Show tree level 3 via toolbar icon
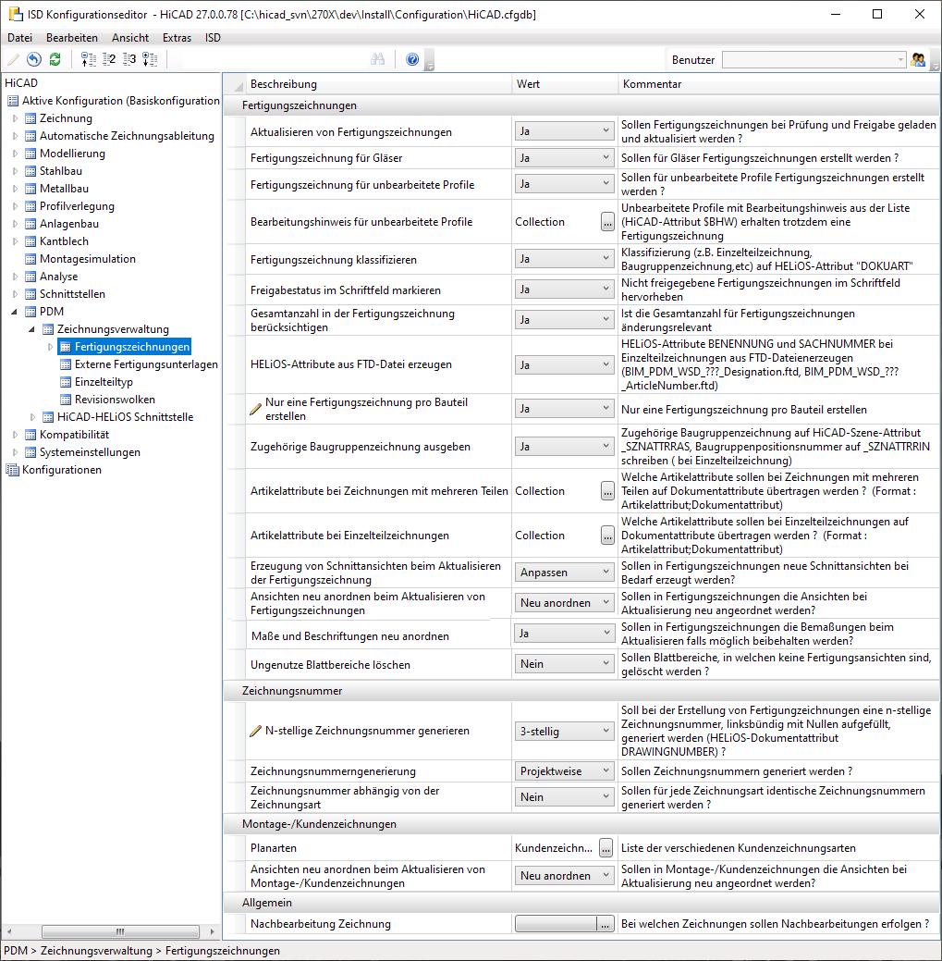942x961 pixels. (129, 59)
